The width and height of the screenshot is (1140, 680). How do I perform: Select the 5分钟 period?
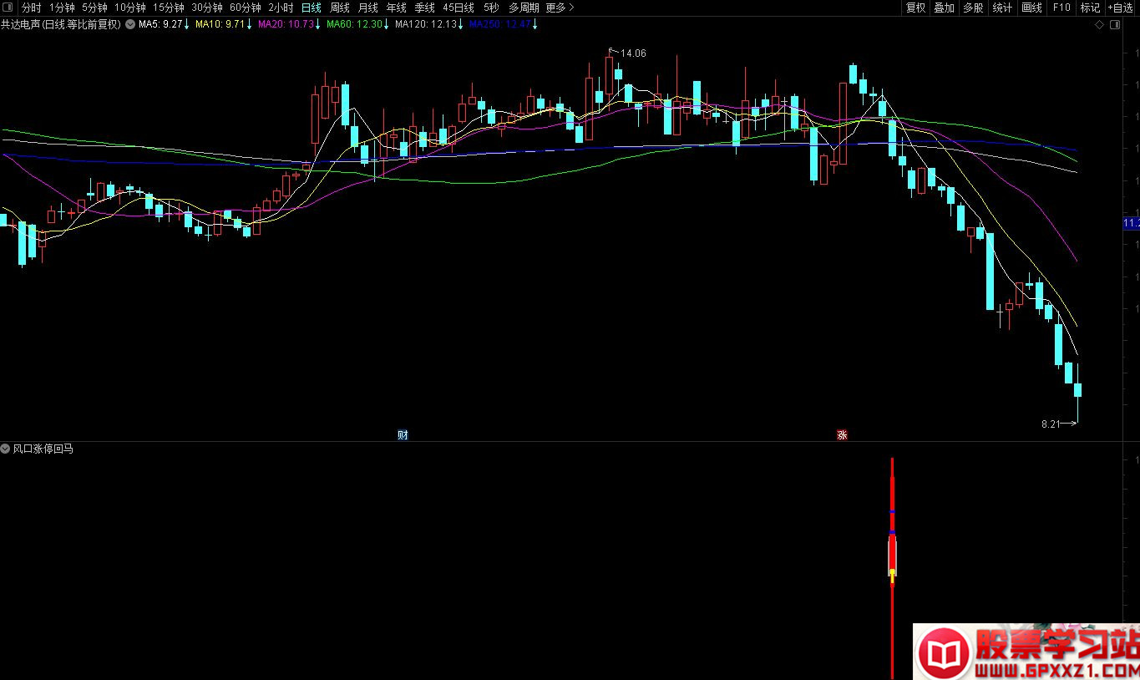click(x=94, y=8)
